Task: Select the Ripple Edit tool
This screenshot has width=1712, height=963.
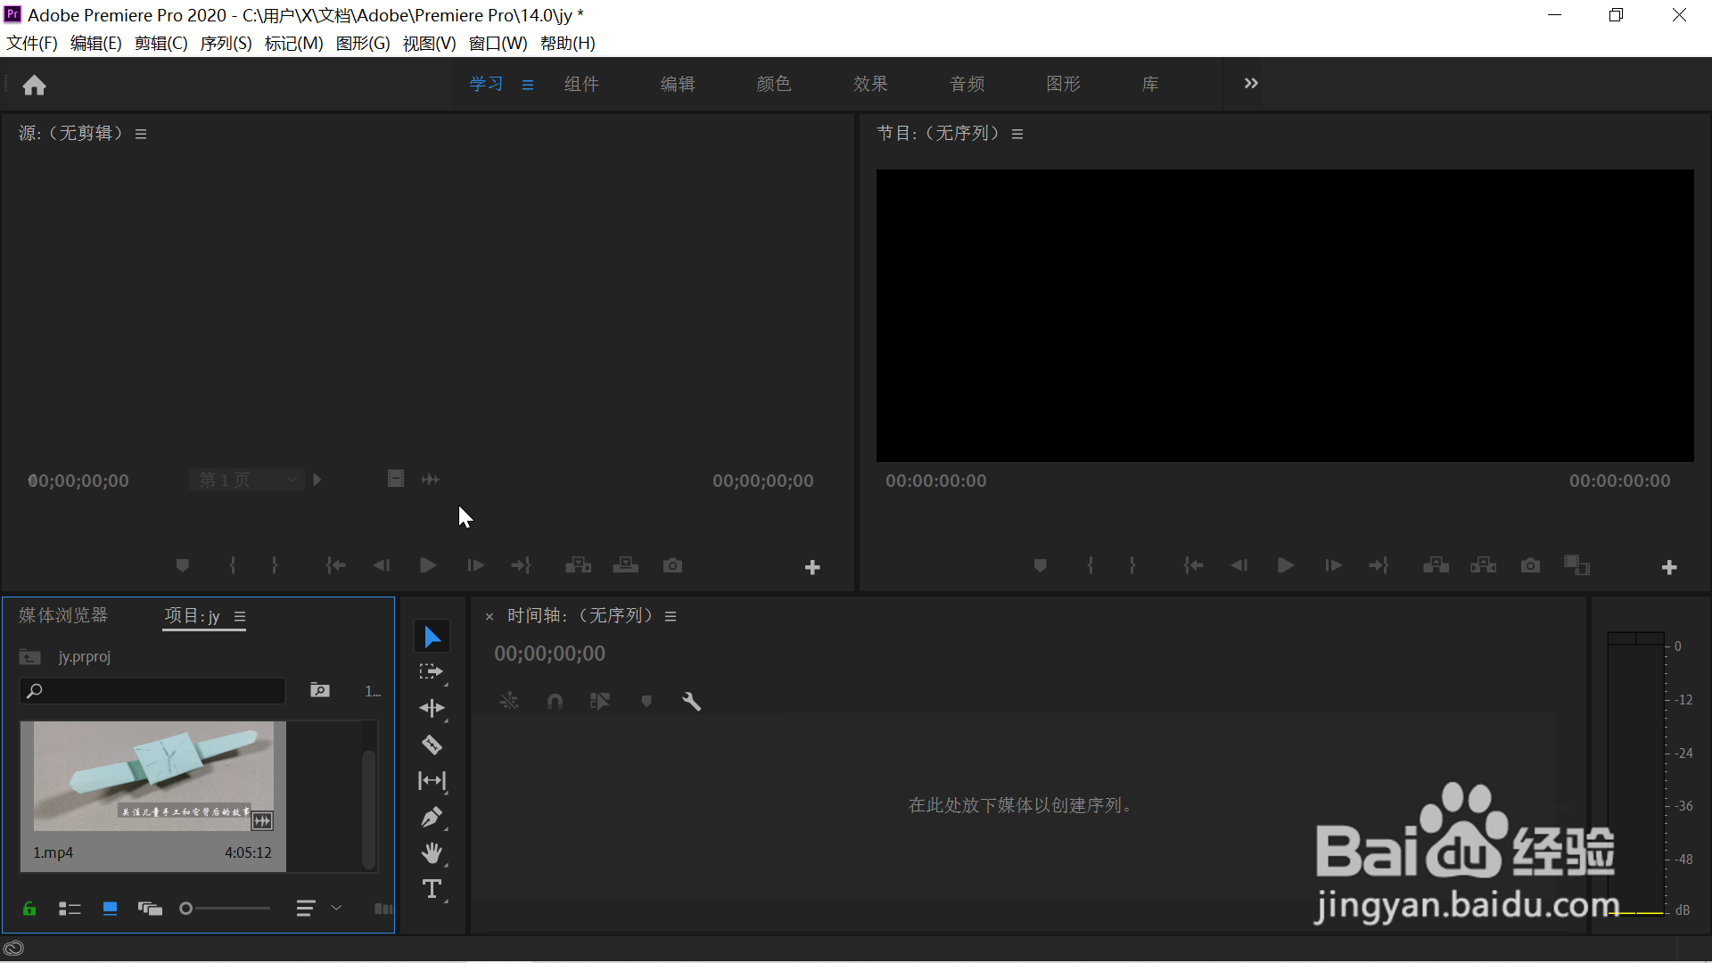Action: tap(432, 709)
